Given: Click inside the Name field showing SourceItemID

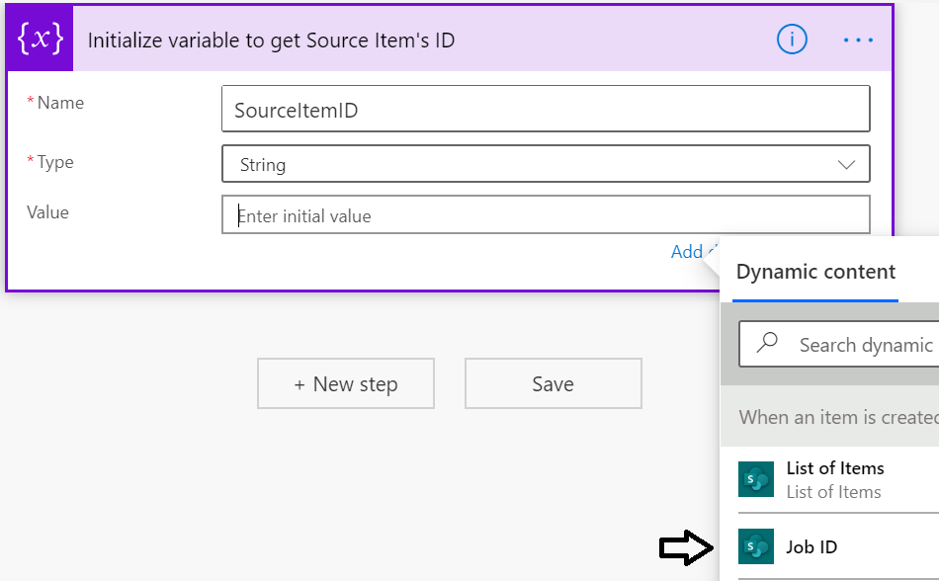Looking at the screenshot, I should 547,109.
